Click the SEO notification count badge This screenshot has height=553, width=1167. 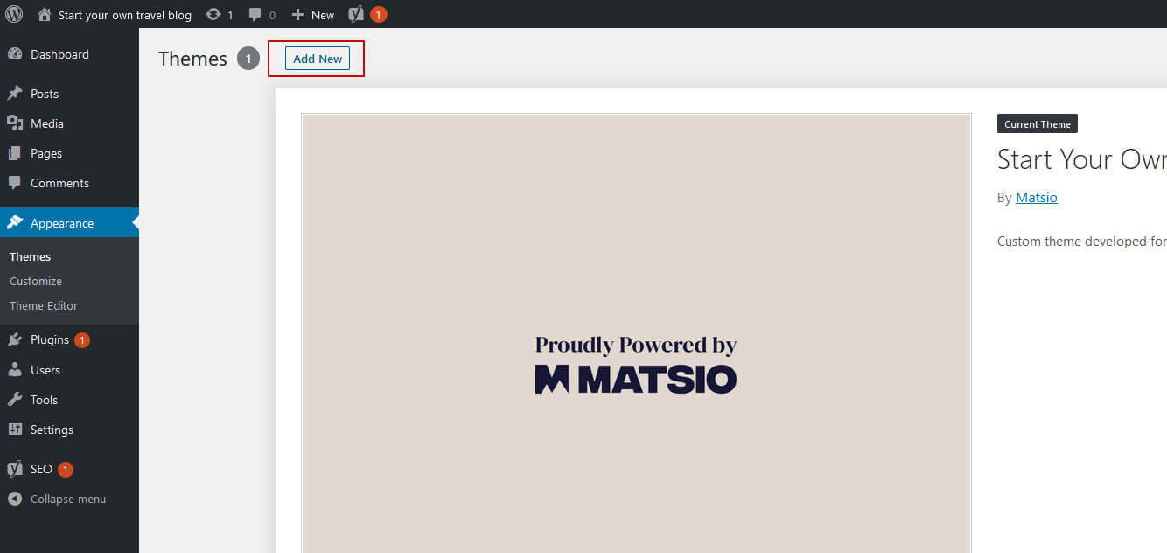[x=66, y=470]
